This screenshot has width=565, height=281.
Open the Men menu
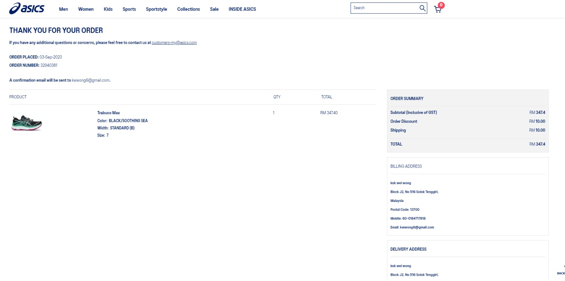(64, 9)
